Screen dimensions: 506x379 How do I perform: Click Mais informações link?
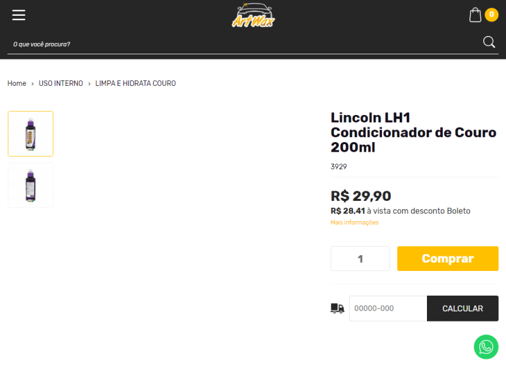(354, 222)
